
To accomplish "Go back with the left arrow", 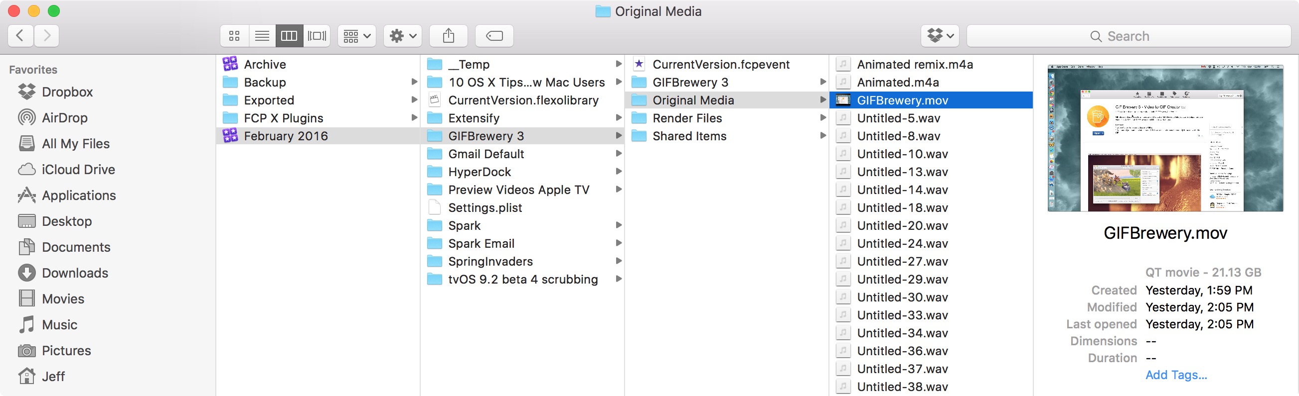I will pyautogui.click(x=20, y=36).
